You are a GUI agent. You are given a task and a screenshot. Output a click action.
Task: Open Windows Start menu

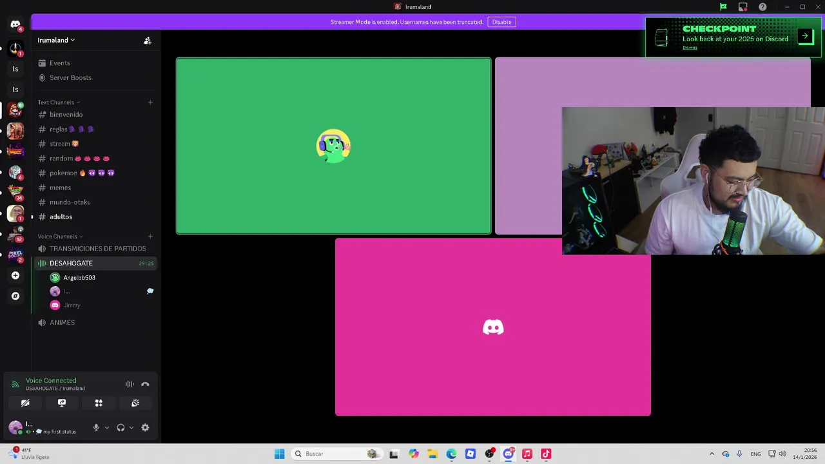pos(279,454)
